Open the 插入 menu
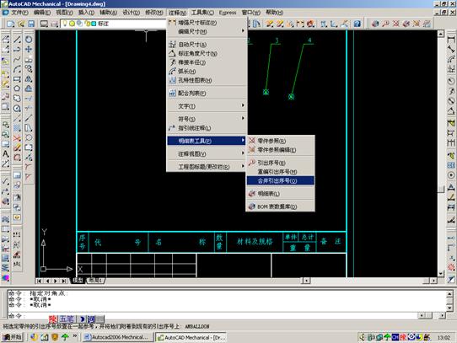Screen dimensions: 457x343 click(86, 13)
